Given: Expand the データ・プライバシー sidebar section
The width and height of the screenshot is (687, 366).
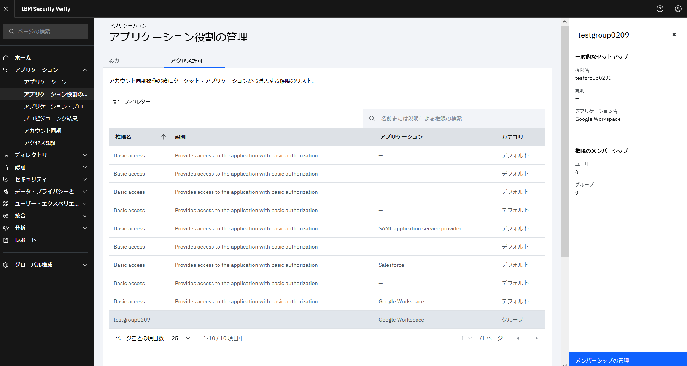Looking at the screenshot, I should [x=85, y=192].
